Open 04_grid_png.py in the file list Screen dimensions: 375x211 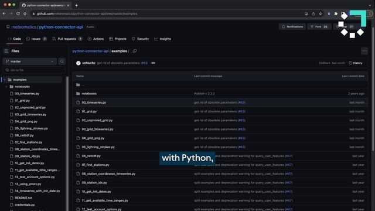(x=93, y=138)
